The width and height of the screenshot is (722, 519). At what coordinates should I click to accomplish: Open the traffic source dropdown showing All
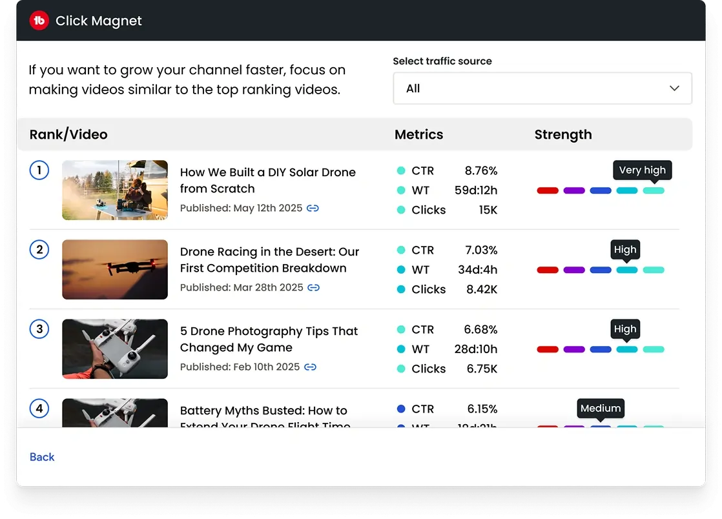[542, 88]
